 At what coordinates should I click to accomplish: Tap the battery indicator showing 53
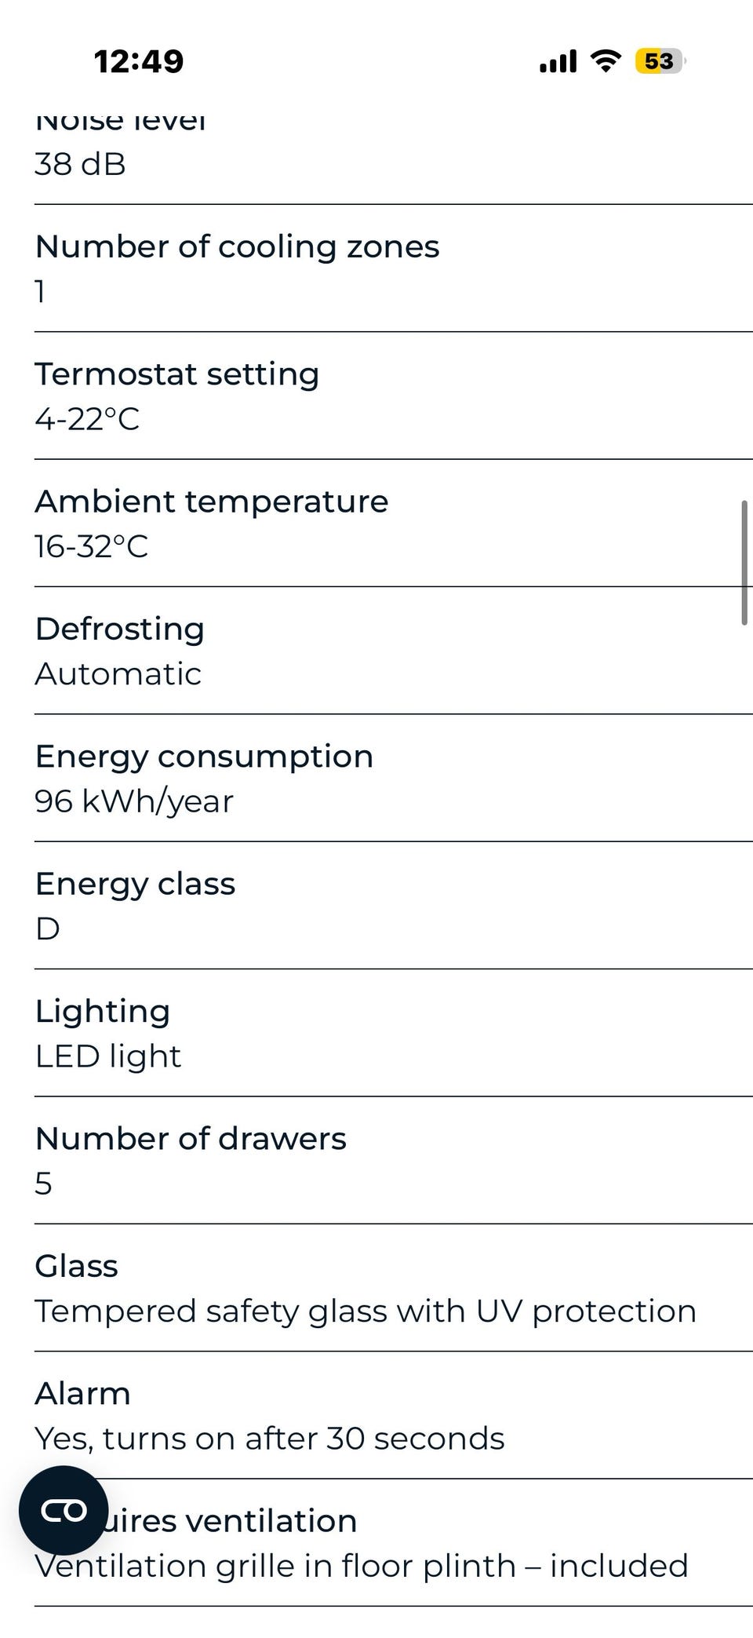[660, 60]
